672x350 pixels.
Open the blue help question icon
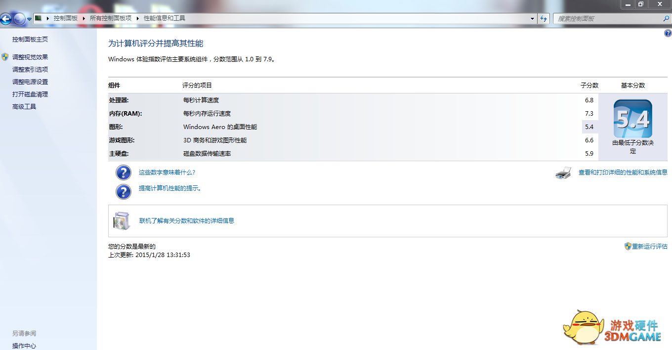[x=668, y=33]
